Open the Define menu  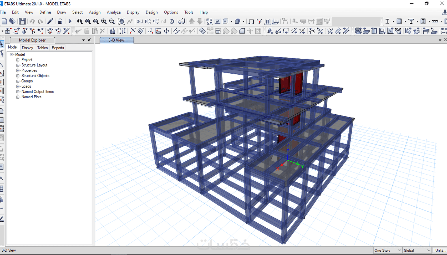click(45, 12)
